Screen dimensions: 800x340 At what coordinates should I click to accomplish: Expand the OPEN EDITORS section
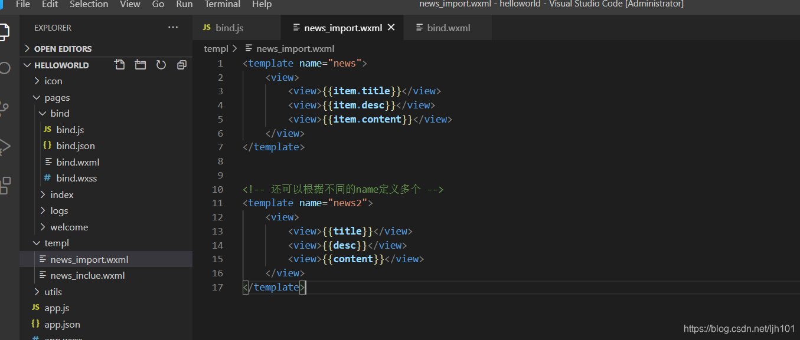click(x=27, y=48)
